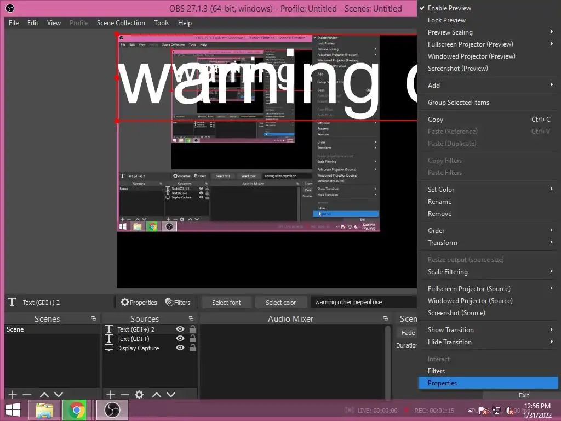Click the Fade transition box

(407, 333)
